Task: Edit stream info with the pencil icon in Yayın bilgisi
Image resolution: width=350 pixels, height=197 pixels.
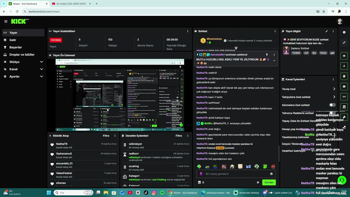Action: tap(326, 31)
